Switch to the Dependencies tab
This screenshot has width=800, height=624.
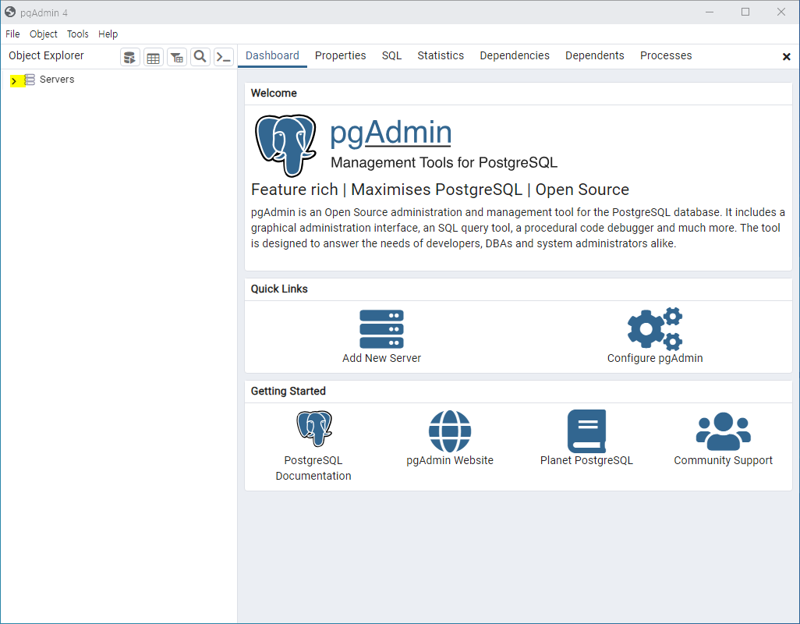point(515,55)
